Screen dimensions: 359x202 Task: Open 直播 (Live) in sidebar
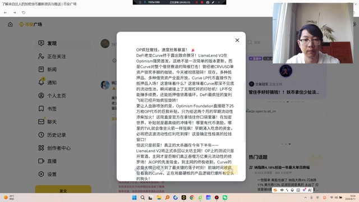coord(64,161)
